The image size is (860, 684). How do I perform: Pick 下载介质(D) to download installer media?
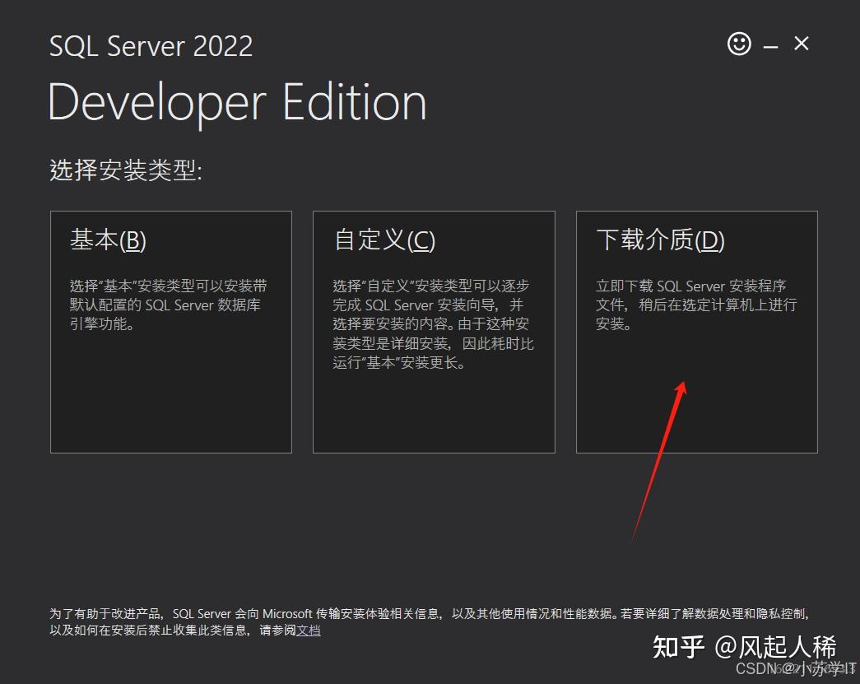pyautogui.click(x=696, y=332)
